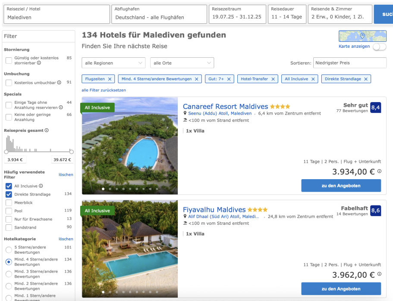This screenshot has width=393, height=301.
Task: Click beach icon under Fiyavalhu Maldives
Action: pos(185,223)
